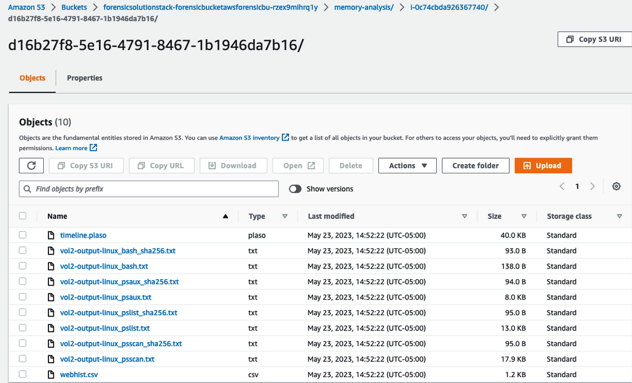Click file icon beside vol2-output-linux_psscan_sha256.txt
This screenshot has width=632, height=383.
coord(51,344)
